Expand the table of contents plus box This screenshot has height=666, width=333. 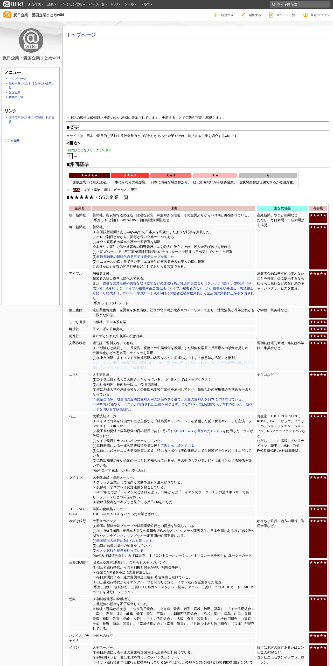point(70,156)
